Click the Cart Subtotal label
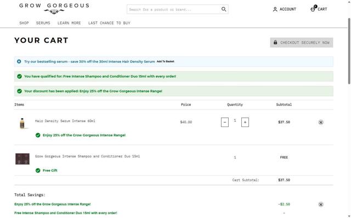The image size is (351, 218). click(x=246, y=180)
